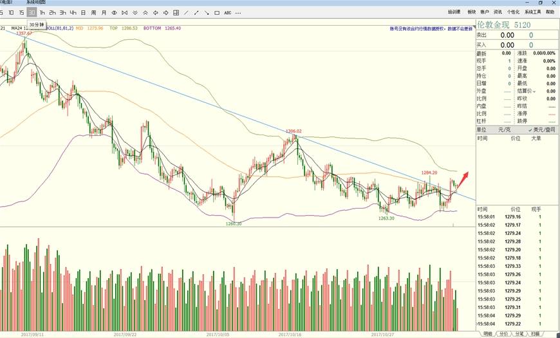Activate the ABC text annotation tool
The width and height of the screenshot is (560, 338).
(x=227, y=13)
